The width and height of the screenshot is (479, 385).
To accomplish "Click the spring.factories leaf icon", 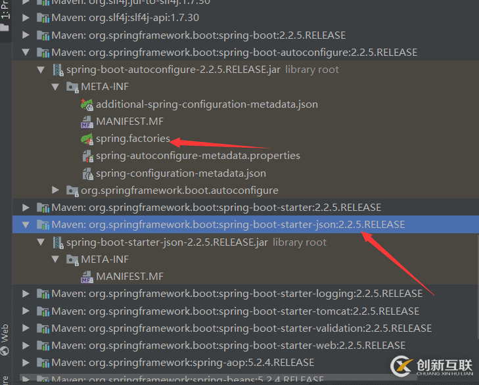I will click(87, 139).
